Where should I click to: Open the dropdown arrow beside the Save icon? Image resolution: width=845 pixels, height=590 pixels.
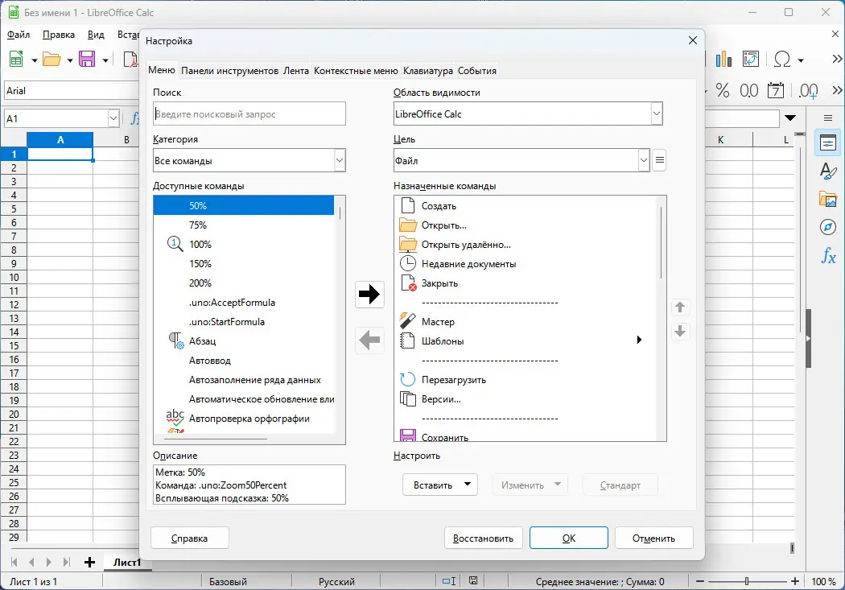105,60
